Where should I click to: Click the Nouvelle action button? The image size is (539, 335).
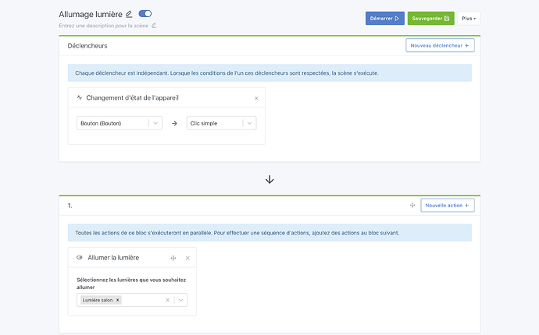[448, 206]
